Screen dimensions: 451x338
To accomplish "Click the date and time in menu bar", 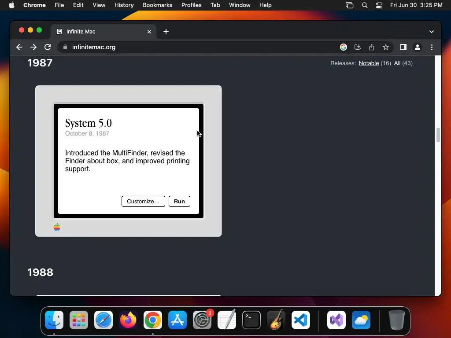I will click(x=416, y=5).
